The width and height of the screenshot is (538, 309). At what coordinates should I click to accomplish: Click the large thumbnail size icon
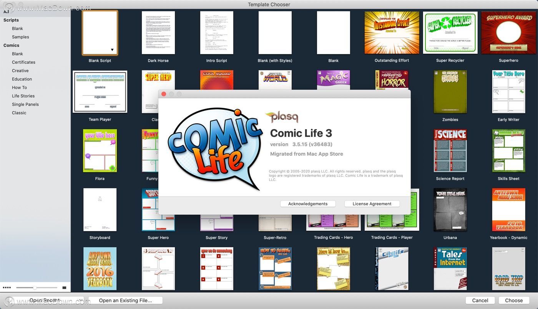click(x=64, y=288)
